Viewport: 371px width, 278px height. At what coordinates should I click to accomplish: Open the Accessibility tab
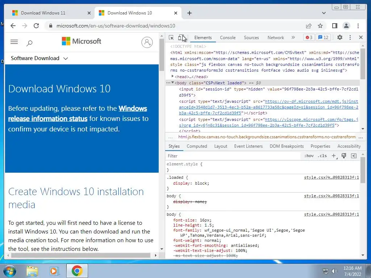[x=349, y=146]
